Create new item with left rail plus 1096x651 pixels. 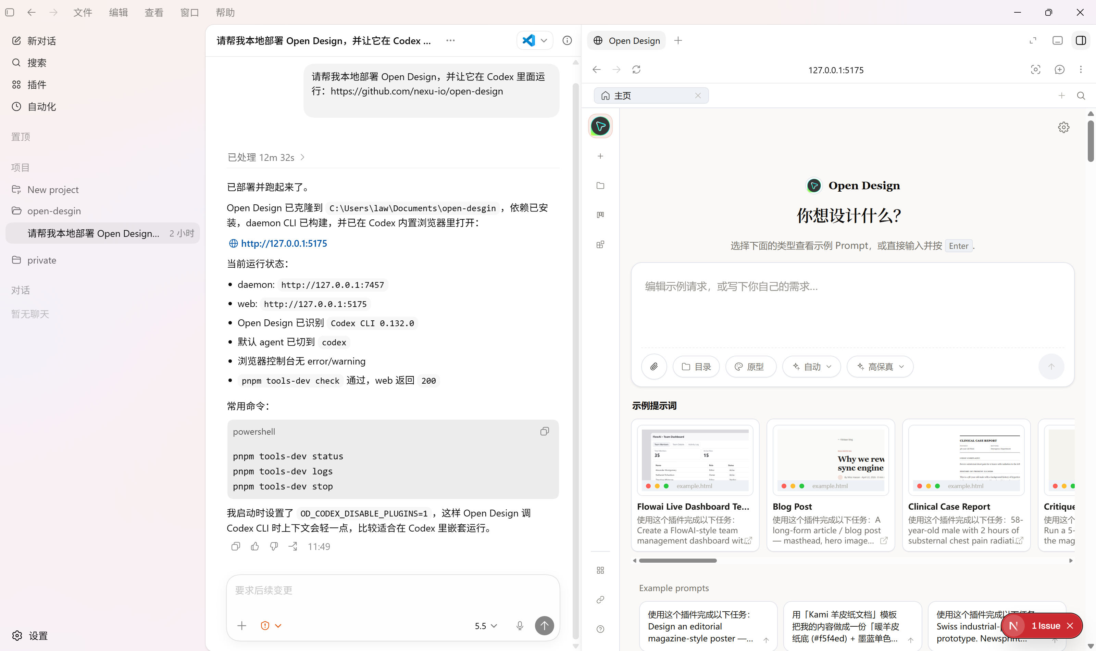pos(600,156)
